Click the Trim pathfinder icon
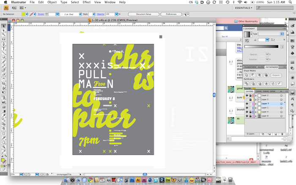 click(253, 84)
